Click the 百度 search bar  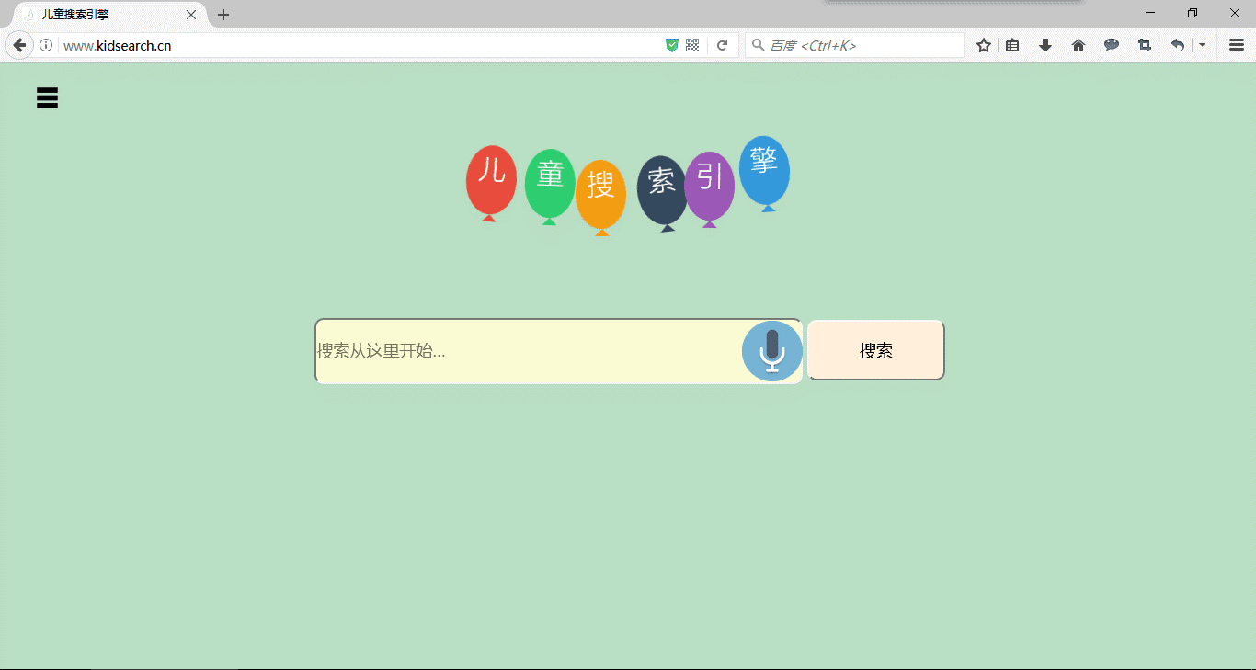click(853, 44)
